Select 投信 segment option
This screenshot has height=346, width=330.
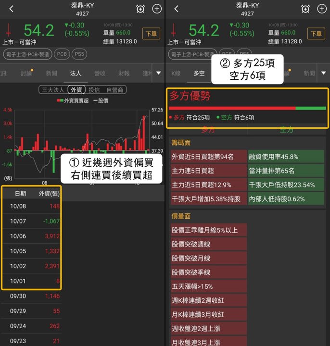pyautogui.click(x=94, y=90)
